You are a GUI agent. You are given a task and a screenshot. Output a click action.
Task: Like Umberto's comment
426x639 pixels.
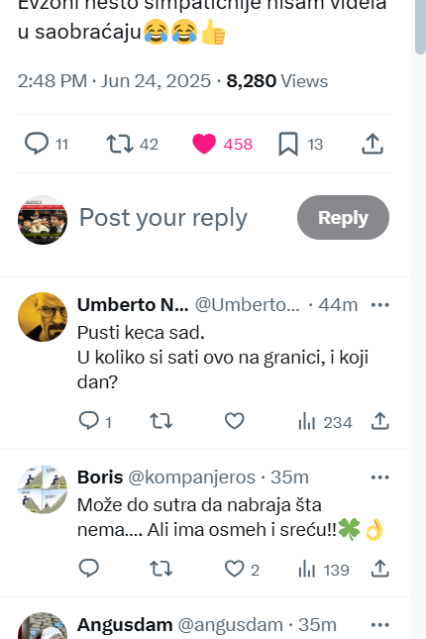235,421
